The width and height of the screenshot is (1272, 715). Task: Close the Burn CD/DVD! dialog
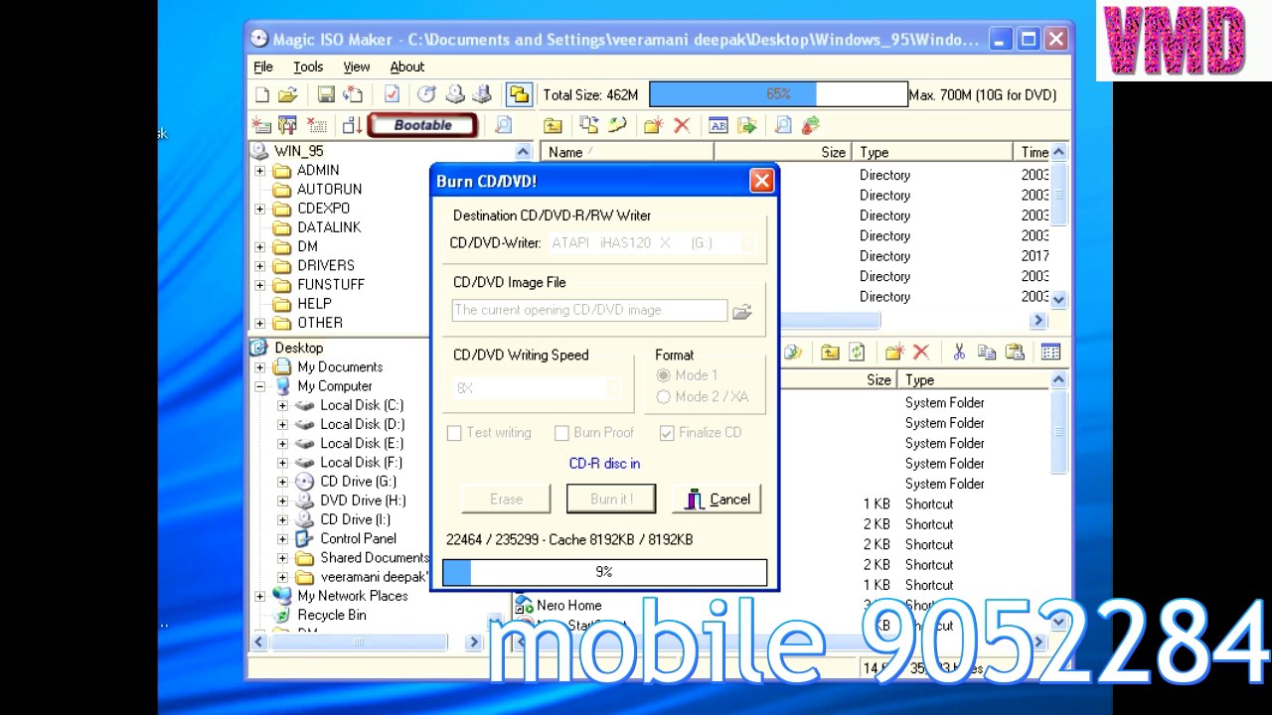(761, 181)
